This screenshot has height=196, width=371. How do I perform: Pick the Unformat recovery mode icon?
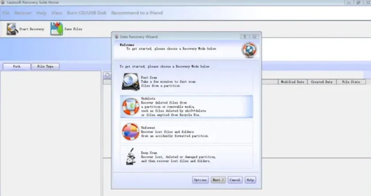click(130, 132)
